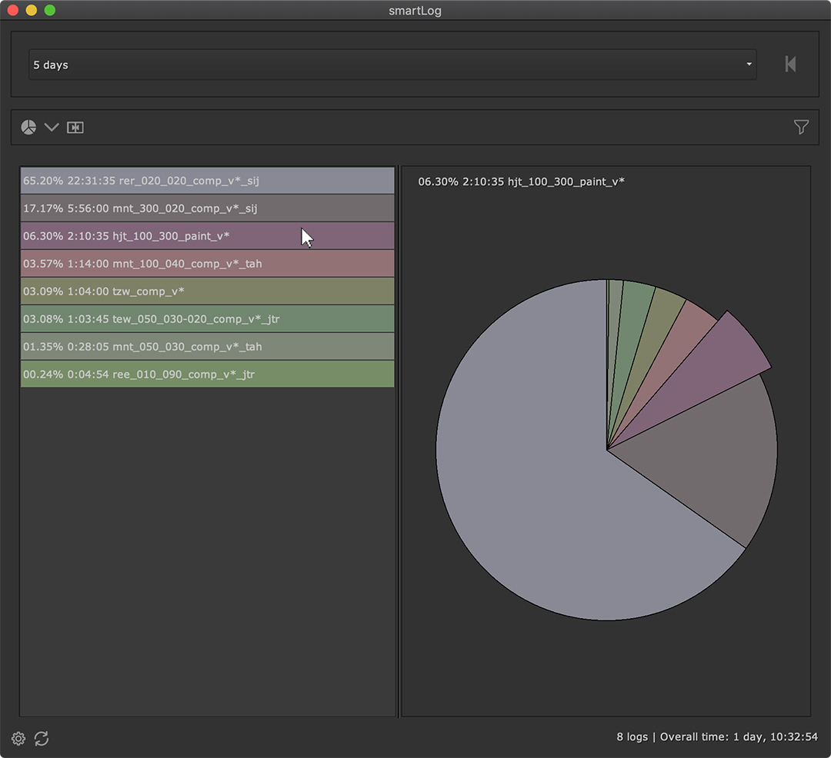Click the refresh logs icon

pyautogui.click(x=42, y=739)
